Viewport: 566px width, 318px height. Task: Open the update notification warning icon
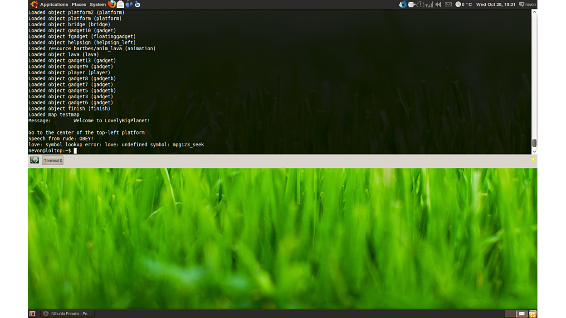[x=420, y=5]
